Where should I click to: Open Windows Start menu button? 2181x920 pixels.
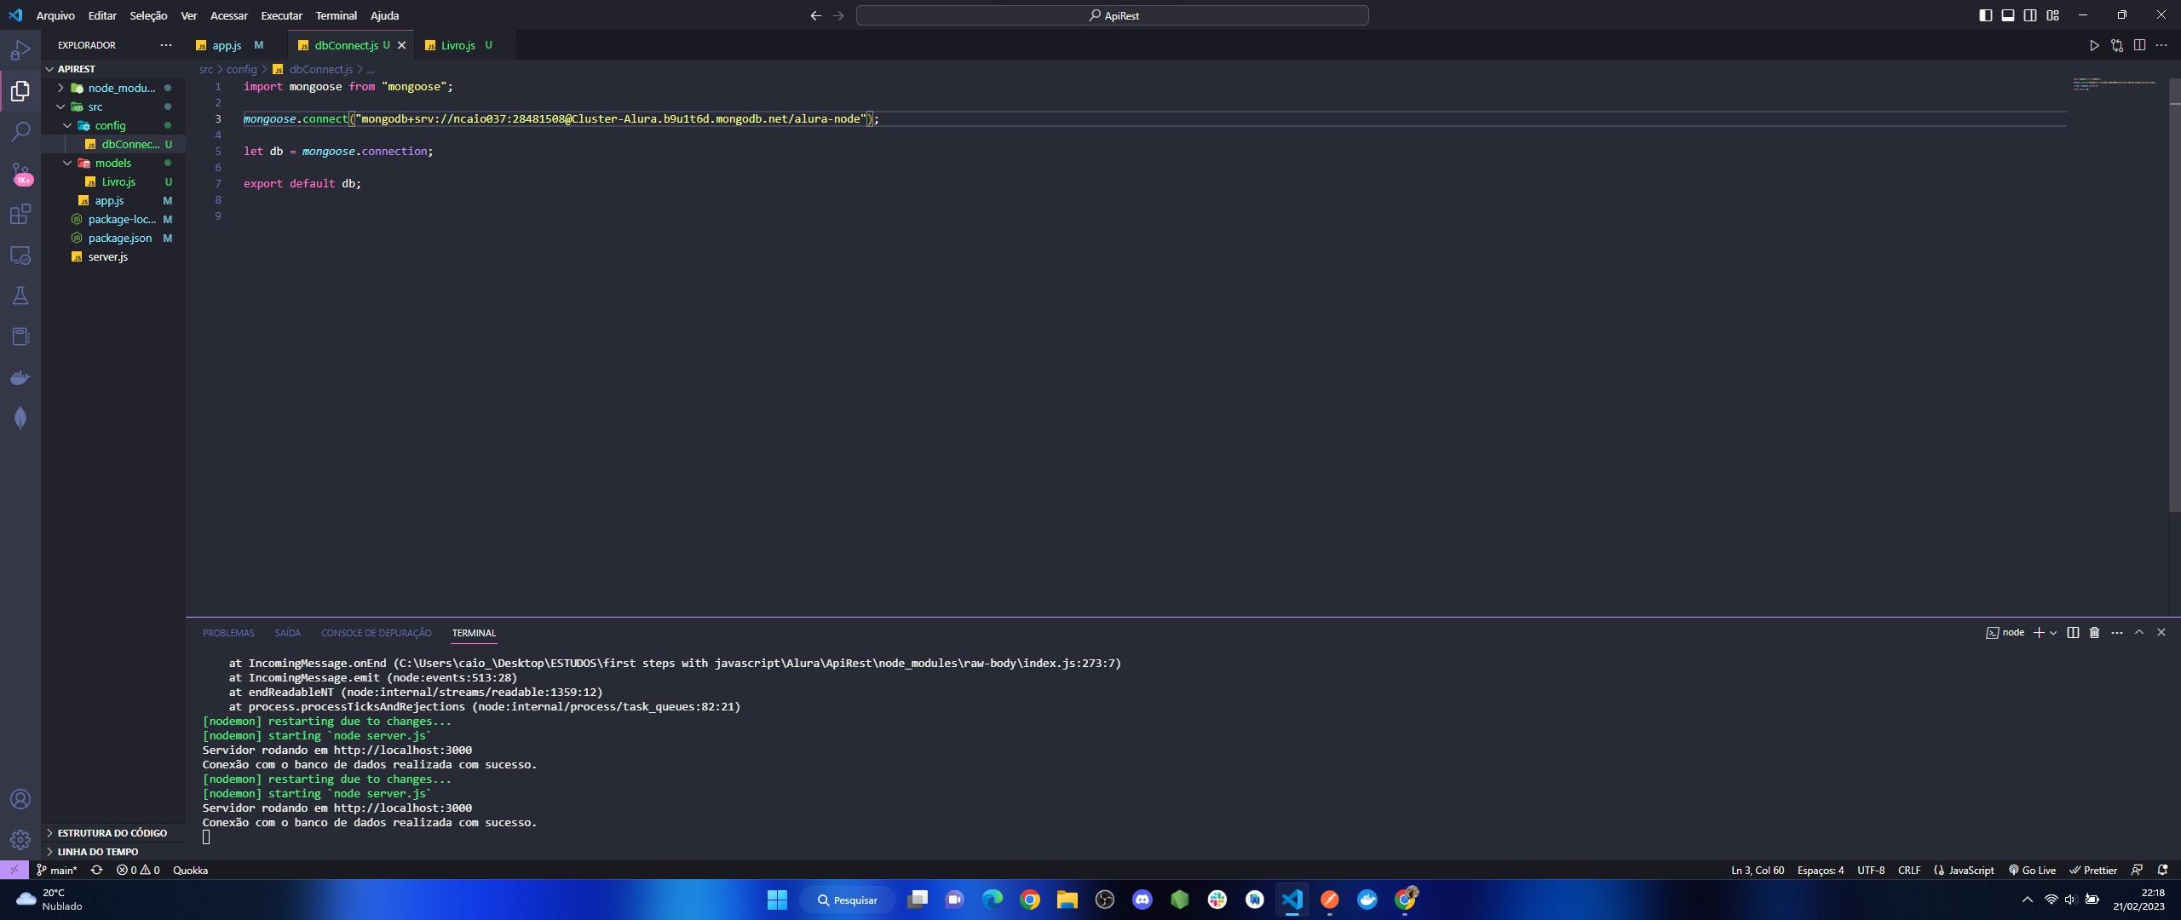(777, 900)
